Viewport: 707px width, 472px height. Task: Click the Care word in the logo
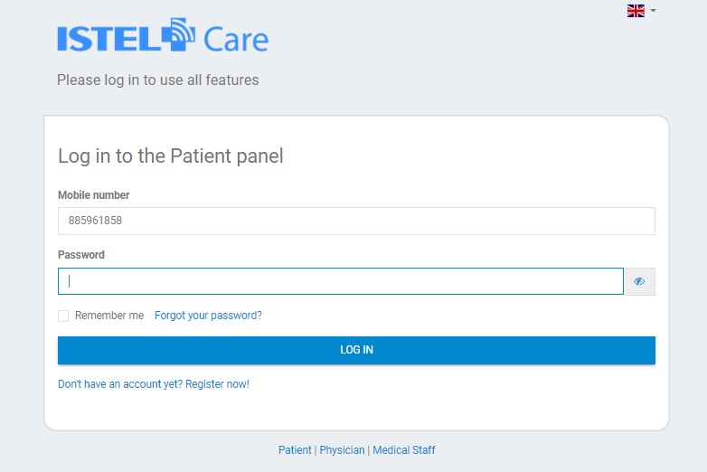[x=236, y=40]
